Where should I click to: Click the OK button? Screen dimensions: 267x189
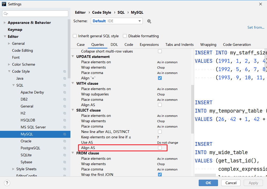(x=208, y=183)
